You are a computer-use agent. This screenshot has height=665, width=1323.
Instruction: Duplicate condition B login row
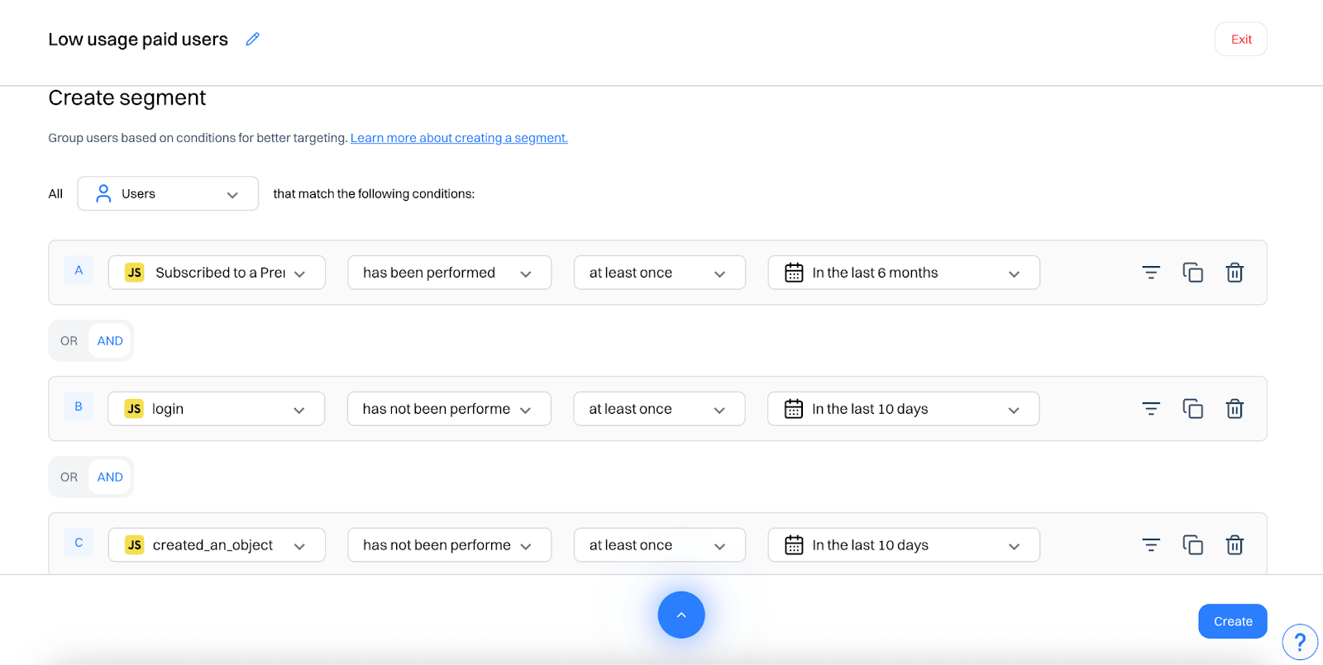point(1193,409)
